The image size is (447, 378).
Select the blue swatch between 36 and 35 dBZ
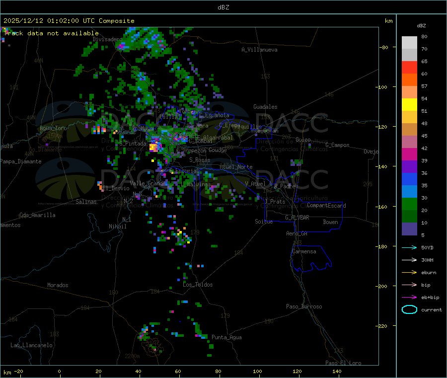click(x=409, y=179)
